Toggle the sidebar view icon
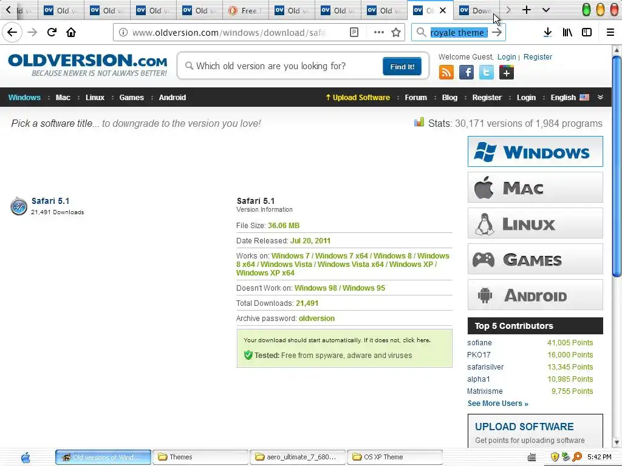Screen dimensions: 622x466 click(x=587, y=33)
